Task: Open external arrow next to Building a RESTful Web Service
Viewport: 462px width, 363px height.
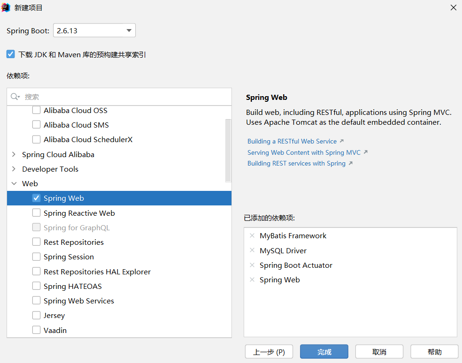Action: click(x=342, y=141)
